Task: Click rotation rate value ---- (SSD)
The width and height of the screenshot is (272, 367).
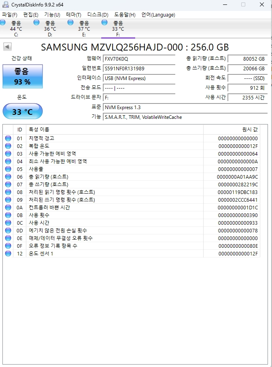Action: [248, 78]
